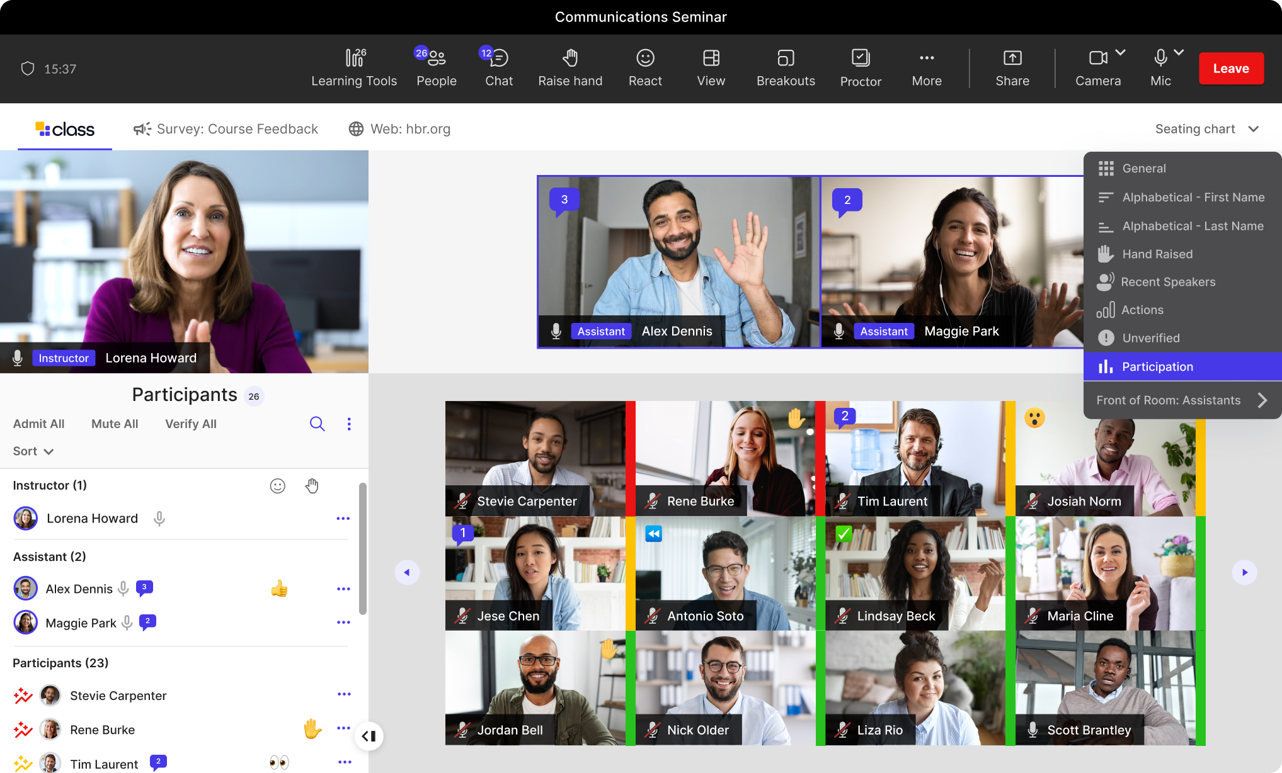1282x773 pixels.
Task: Toggle Lorena Howard's microphone in list
Action: 159,519
